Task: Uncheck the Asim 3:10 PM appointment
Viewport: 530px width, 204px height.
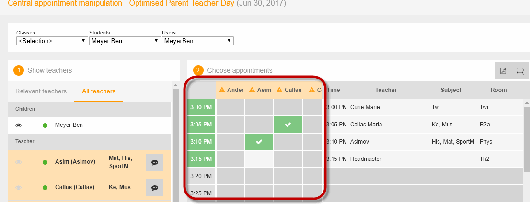Action: pyautogui.click(x=259, y=142)
